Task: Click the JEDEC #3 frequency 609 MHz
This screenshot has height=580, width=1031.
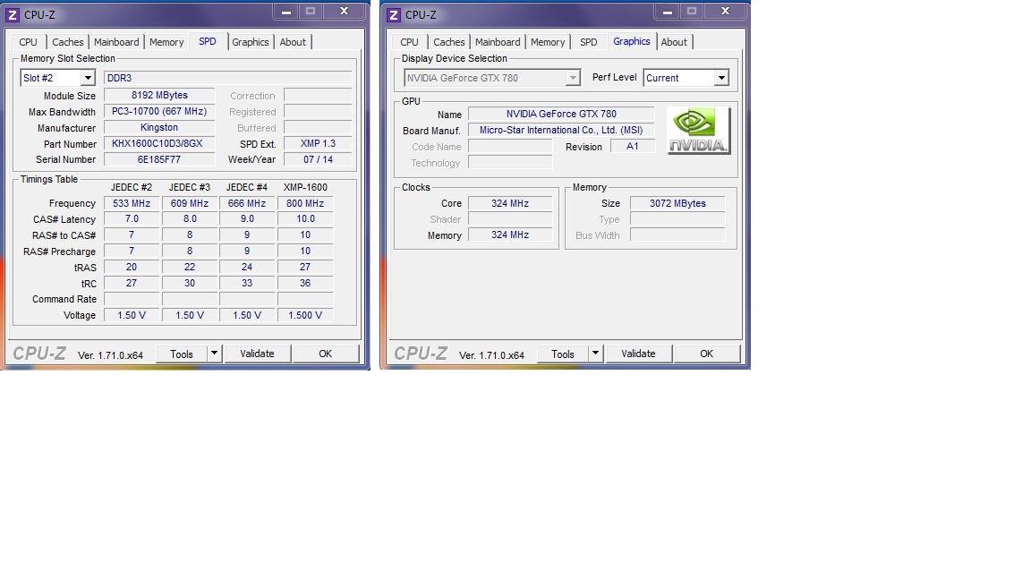Action: 190,203
